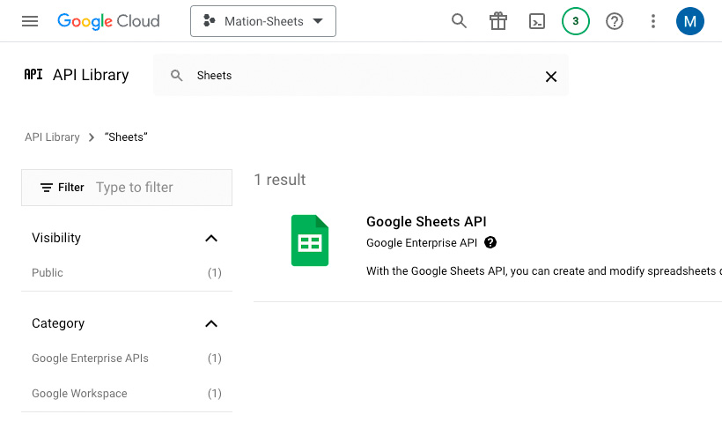This screenshot has height=429, width=722.
Task: Filter by Google Enterprise APIs category
Action: [x=127, y=359]
